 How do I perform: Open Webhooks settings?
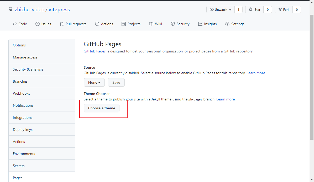tap(42, 93)
